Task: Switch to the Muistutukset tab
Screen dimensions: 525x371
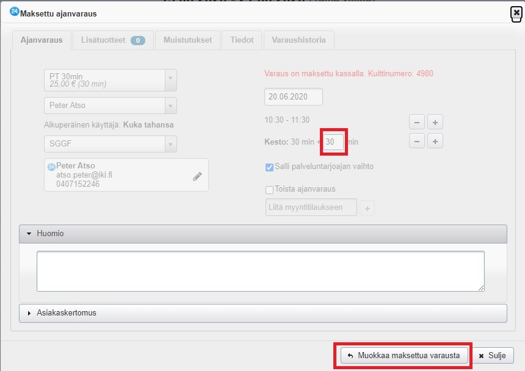Action: (187, 40)
